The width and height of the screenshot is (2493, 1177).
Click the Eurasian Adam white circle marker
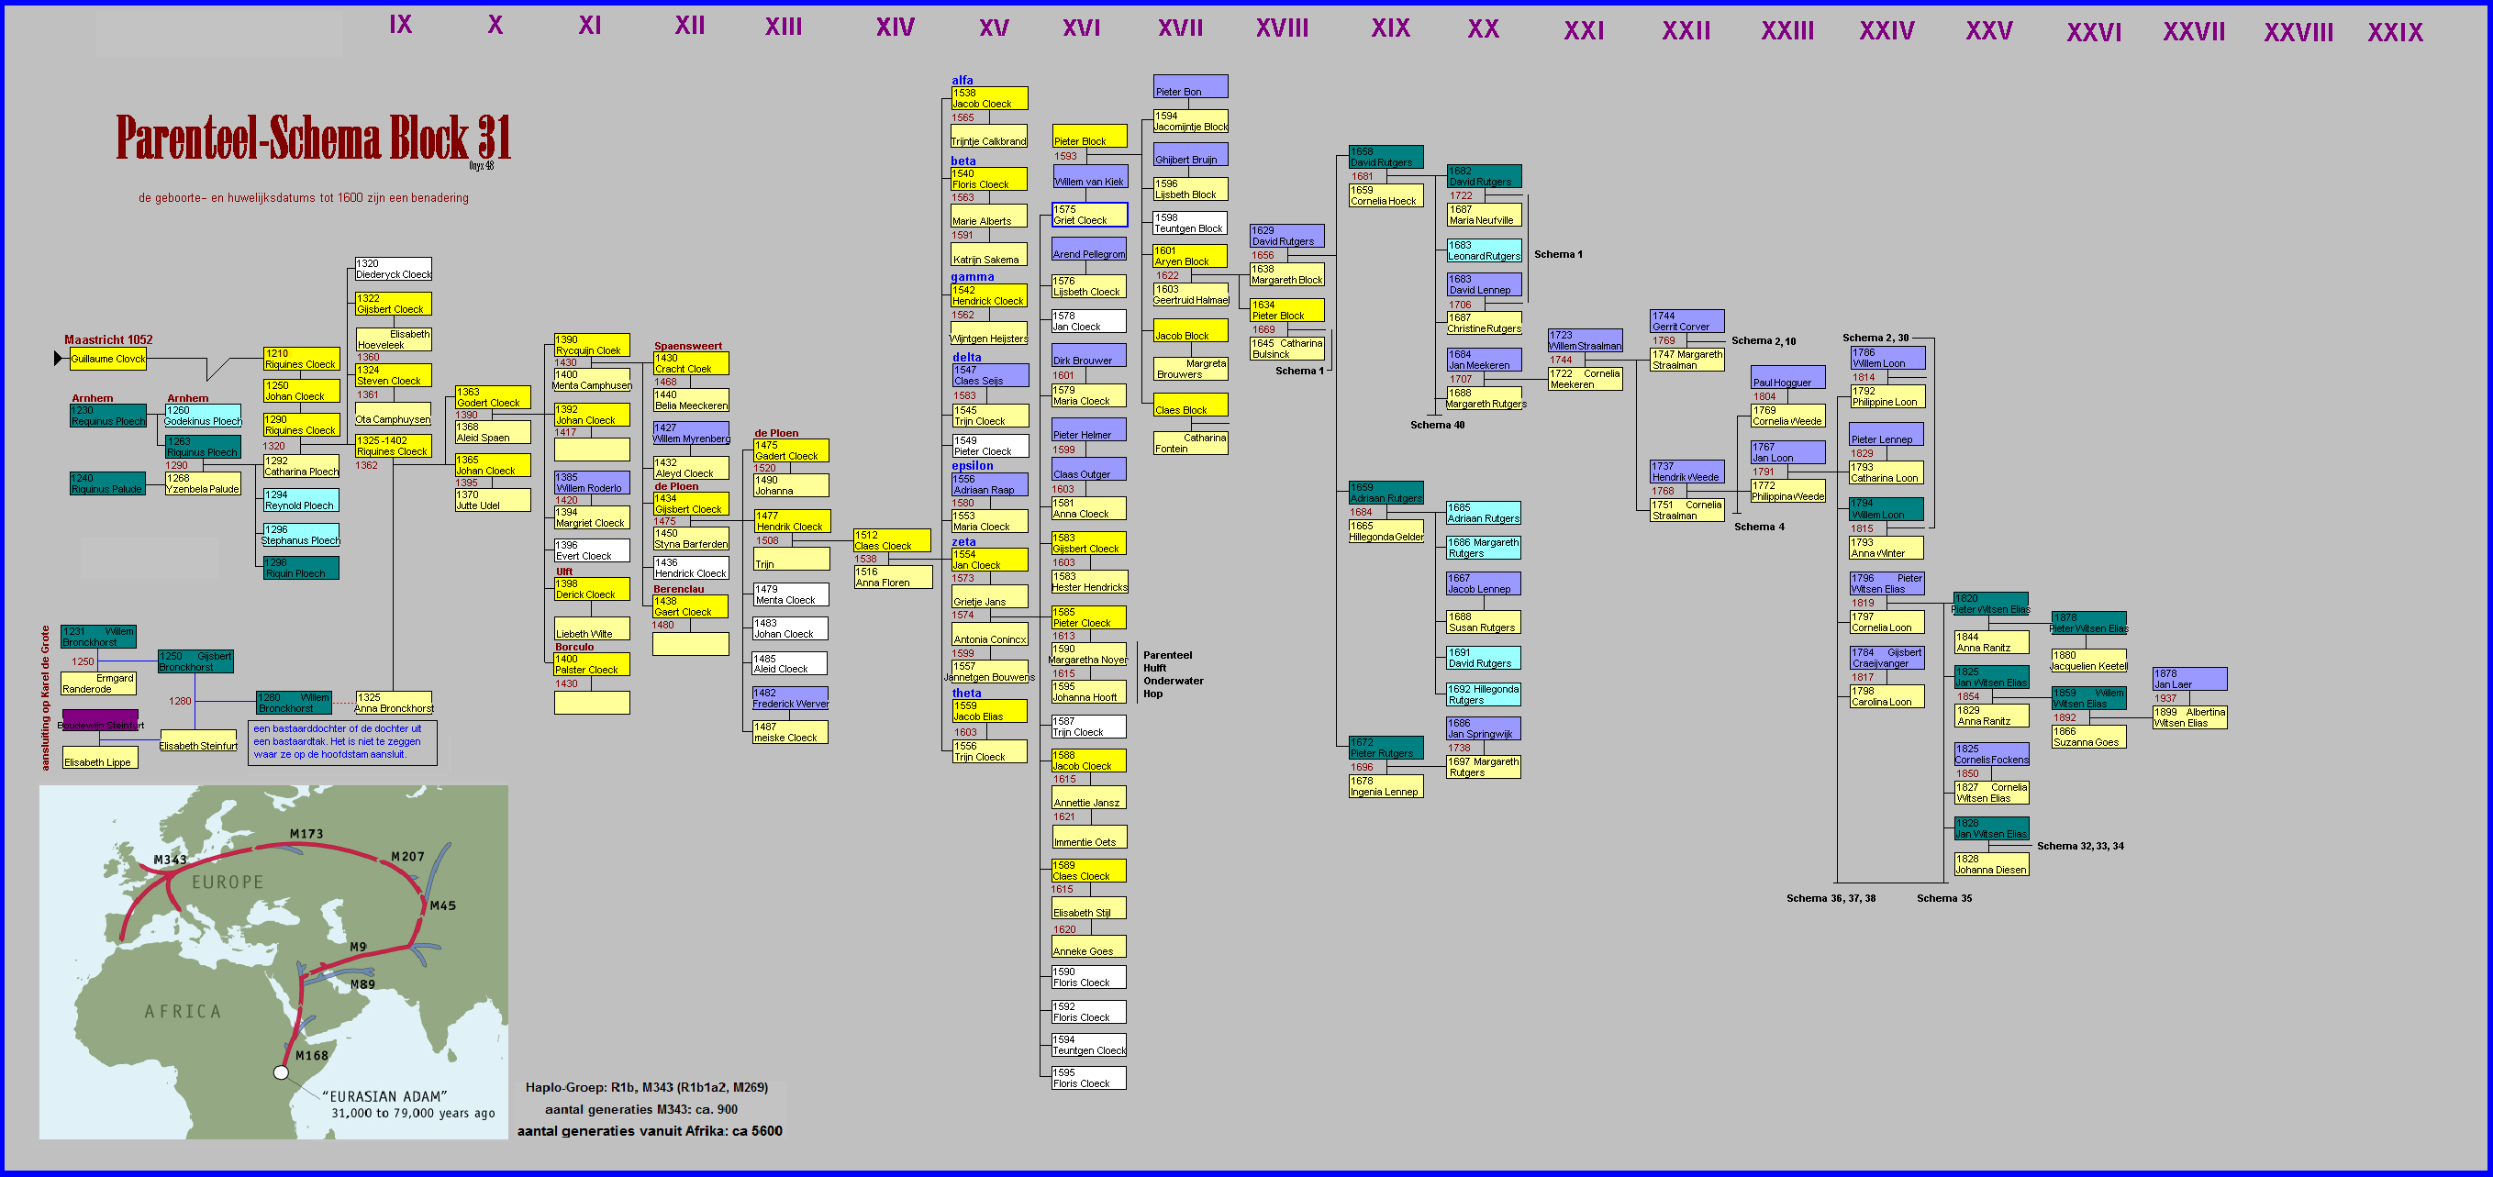(x=281, y=1072)
